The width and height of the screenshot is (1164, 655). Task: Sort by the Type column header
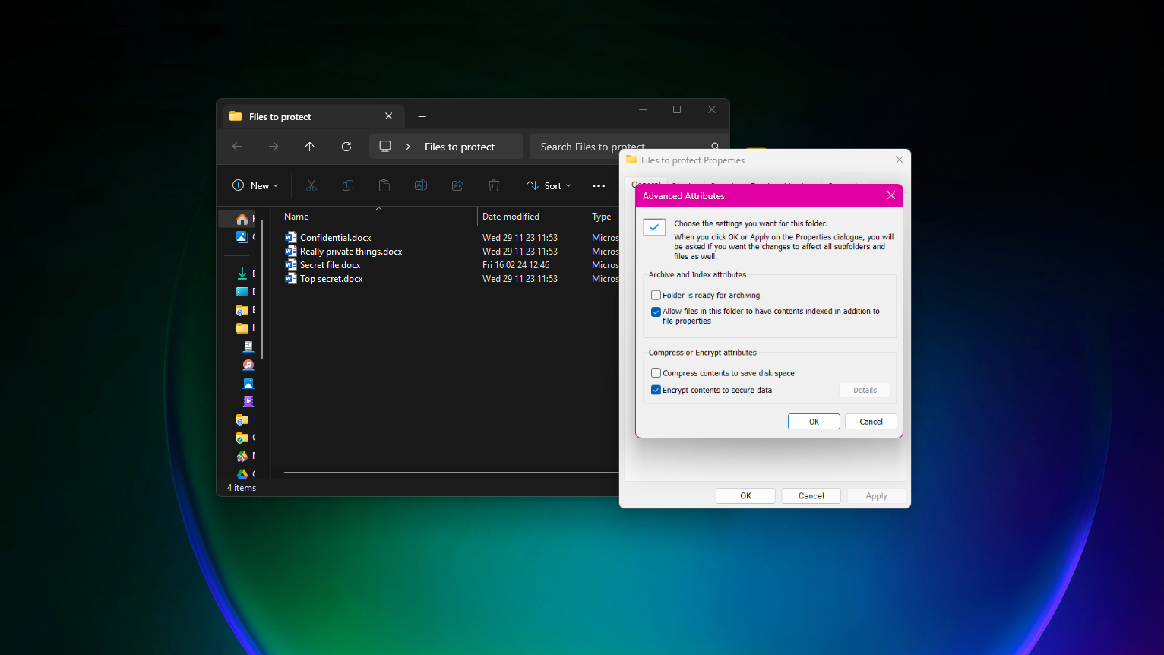click(x=603, y=217)
